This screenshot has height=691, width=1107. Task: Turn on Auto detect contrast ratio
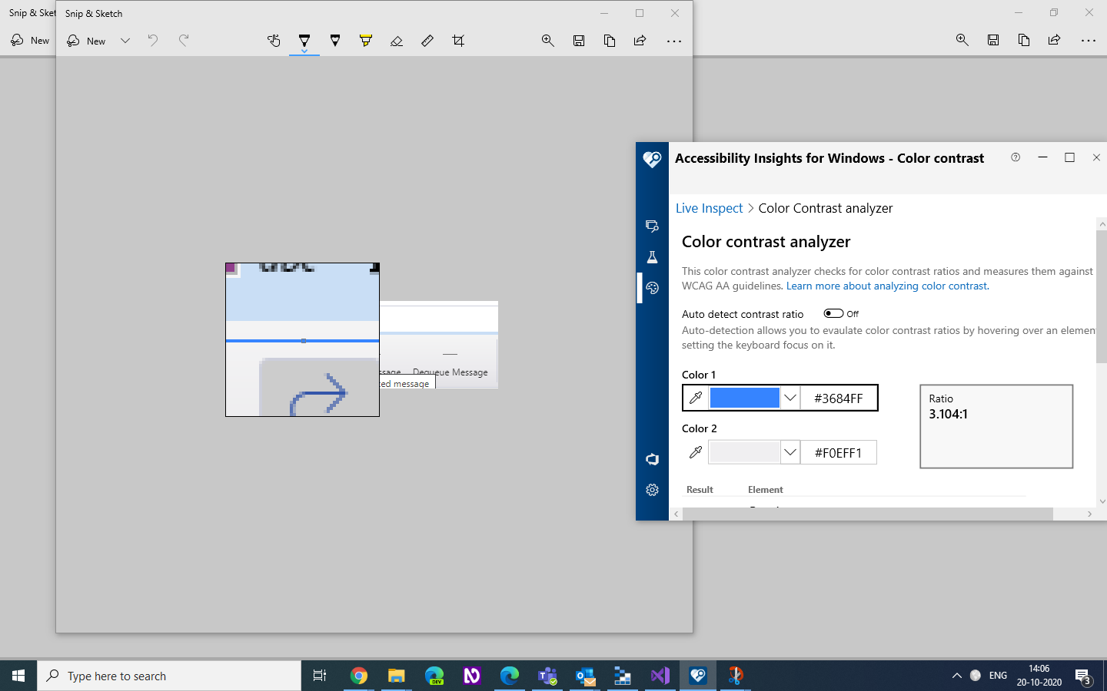[832, 313]
